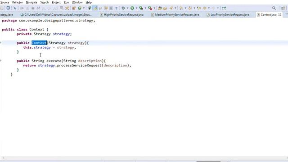Click the Terminate square icon

coord(33,8)
